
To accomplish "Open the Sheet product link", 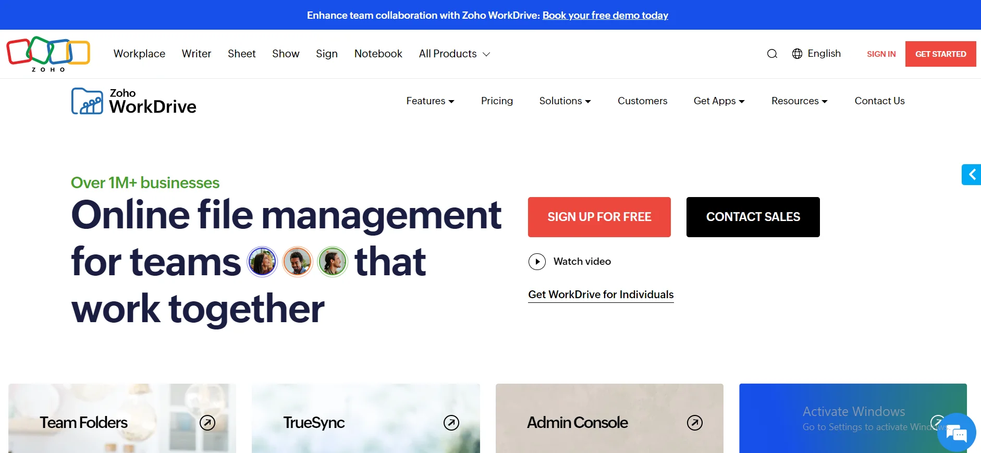I will [x=242, y=54].
